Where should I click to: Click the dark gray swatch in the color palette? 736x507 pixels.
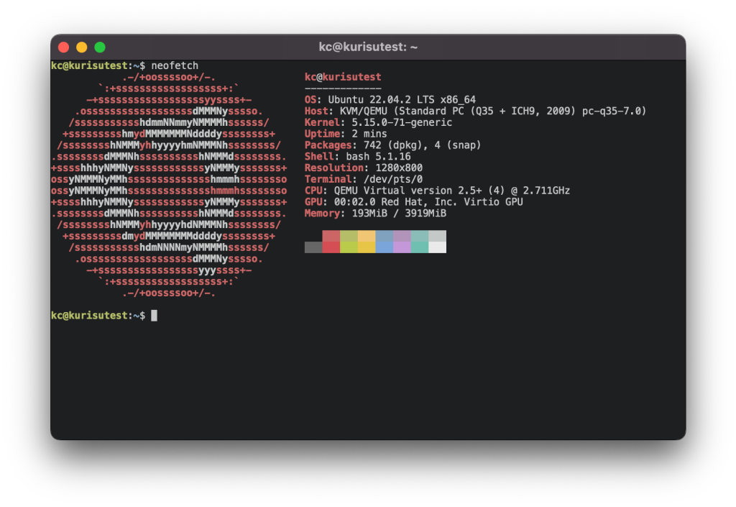click(313, 247)
